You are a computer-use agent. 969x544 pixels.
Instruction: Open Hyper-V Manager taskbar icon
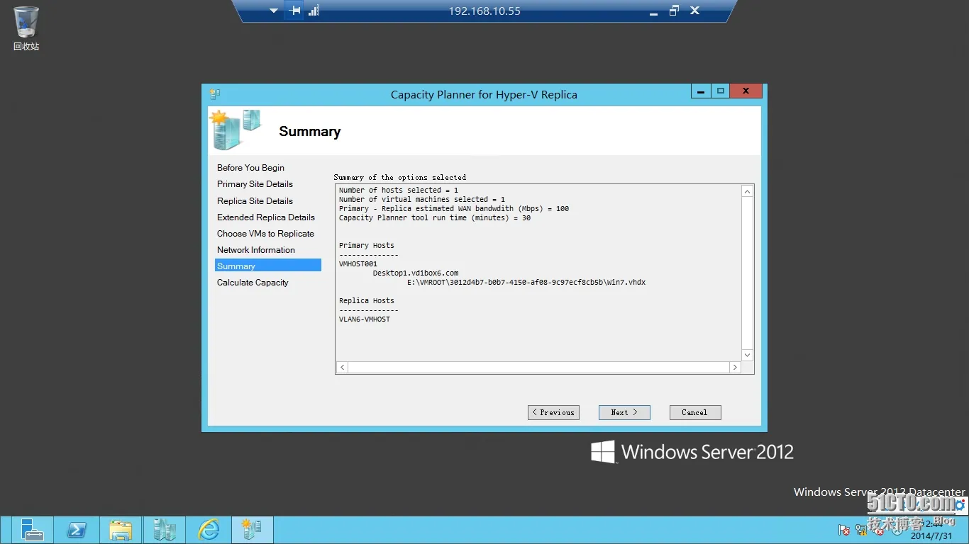pos(165,530)
